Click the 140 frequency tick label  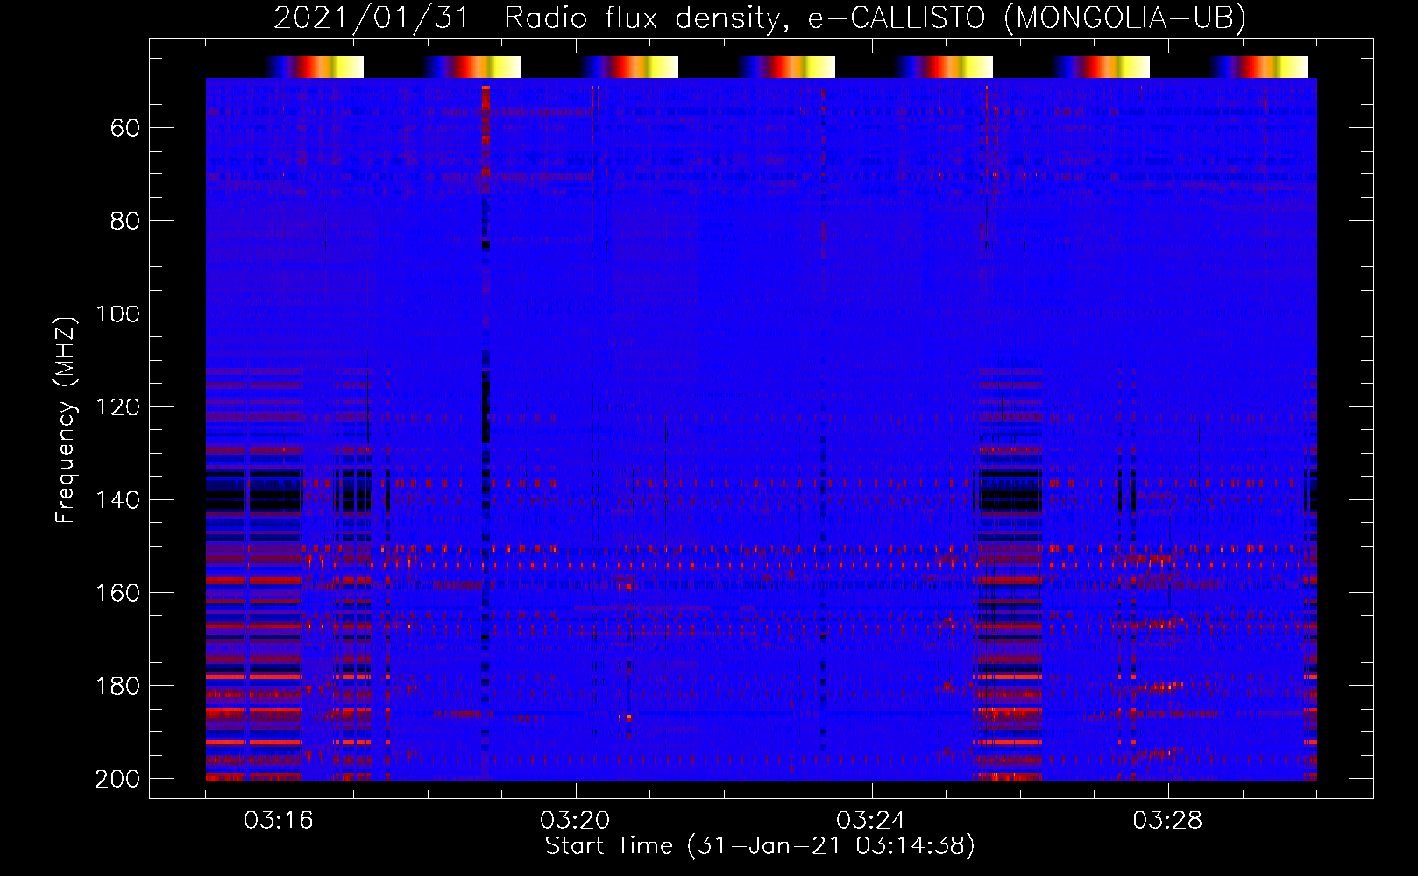117,499
